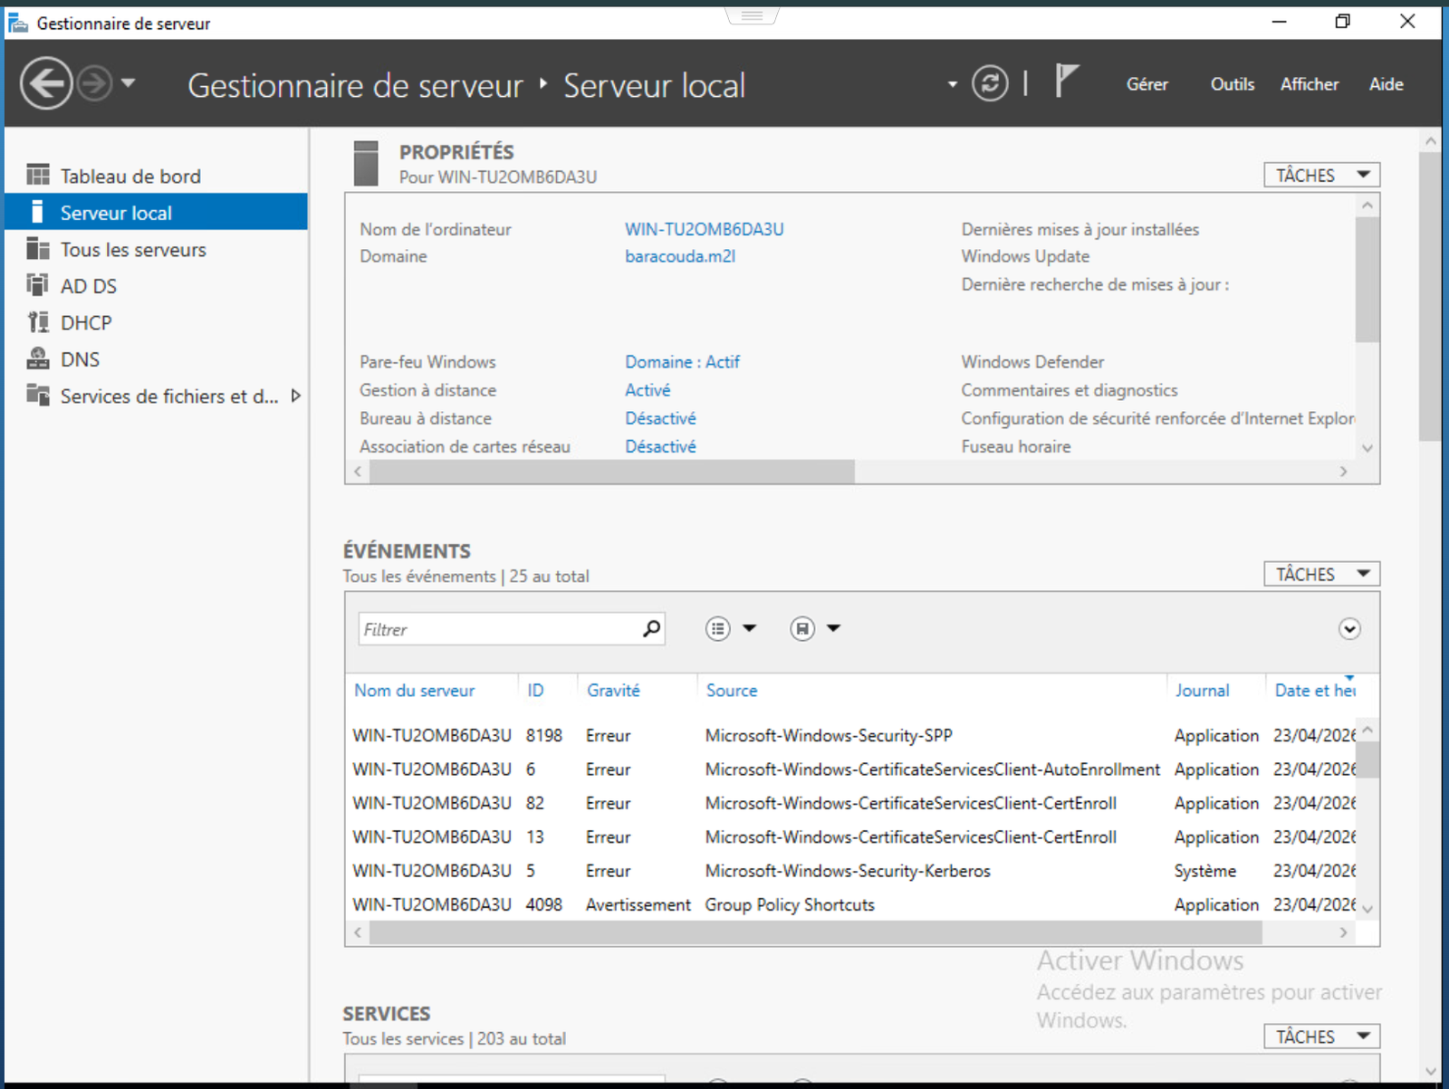Click the Propriétés panel horizontal scrollbar
Screen dimensions: 1449x1089
(x=612, y=472)
